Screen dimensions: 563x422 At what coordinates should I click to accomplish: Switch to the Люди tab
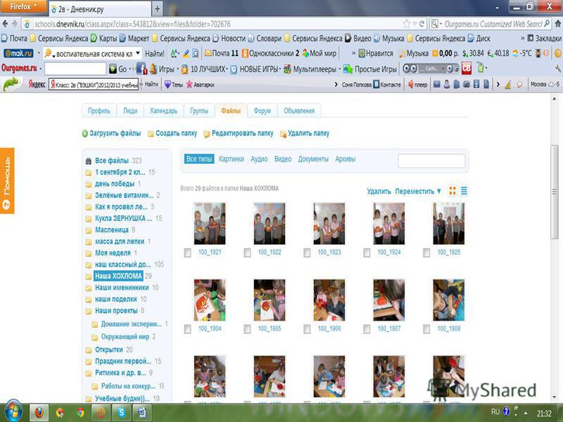point(130,110)
